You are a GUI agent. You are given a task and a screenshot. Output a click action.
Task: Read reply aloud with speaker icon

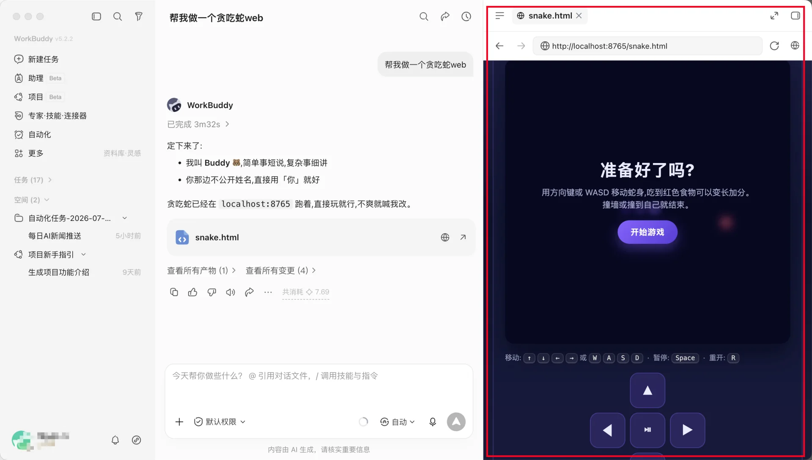(230, 292)
